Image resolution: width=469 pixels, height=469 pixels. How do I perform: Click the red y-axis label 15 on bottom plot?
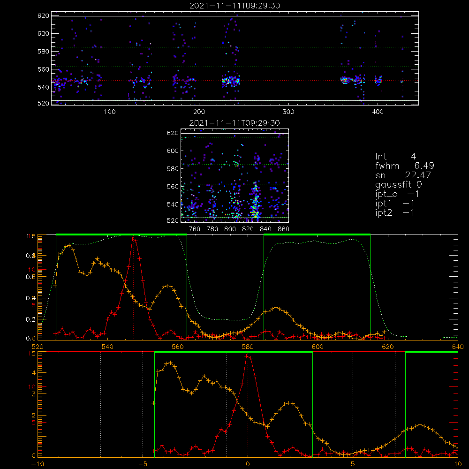[32, 354]
